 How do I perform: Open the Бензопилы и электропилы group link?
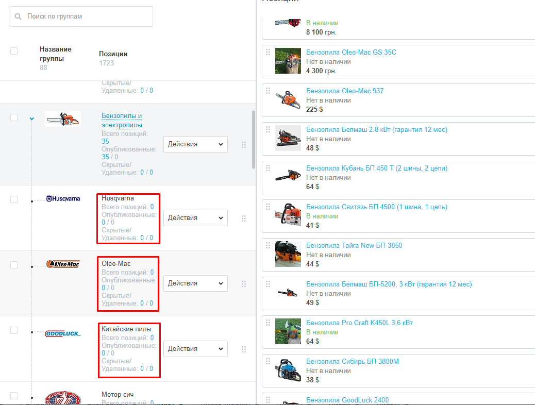coord(122,121)
